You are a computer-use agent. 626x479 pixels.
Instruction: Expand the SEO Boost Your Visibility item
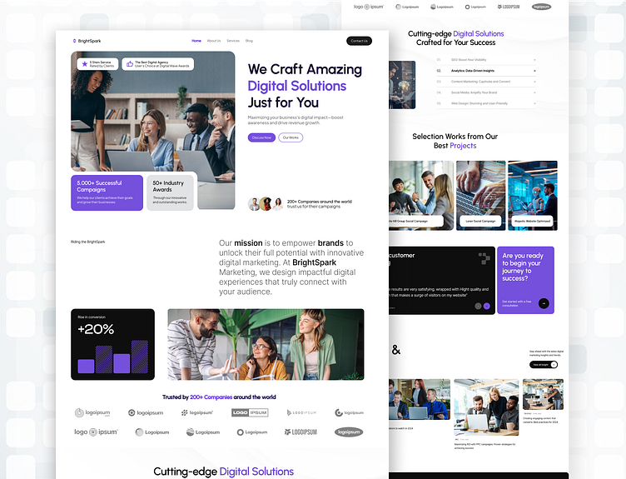(x=486, y=59)
